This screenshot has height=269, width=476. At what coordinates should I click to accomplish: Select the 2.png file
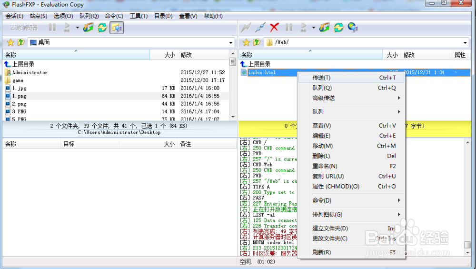coord(19,104)
